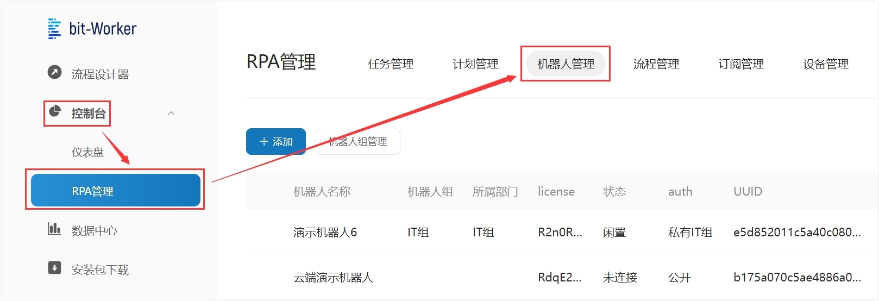Open the 机器人管理 tab
Image resolution: width=879 pixels, height=301 pixels.
tap(566, 64)
